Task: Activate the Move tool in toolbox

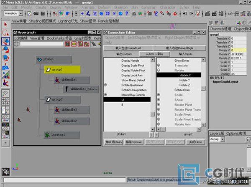Action: [6, 41]
